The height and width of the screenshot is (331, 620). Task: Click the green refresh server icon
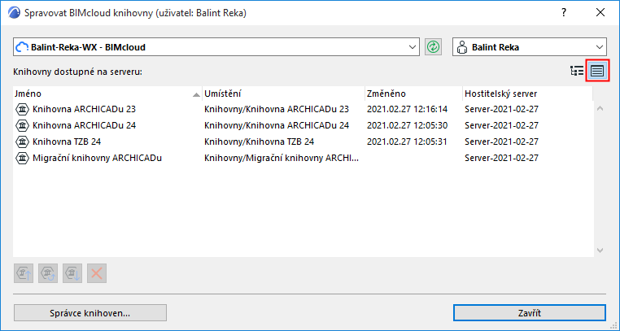[432, 47]
